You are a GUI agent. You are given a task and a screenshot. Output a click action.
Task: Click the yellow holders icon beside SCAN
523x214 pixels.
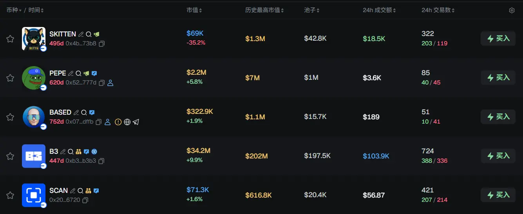pos(88,191)
